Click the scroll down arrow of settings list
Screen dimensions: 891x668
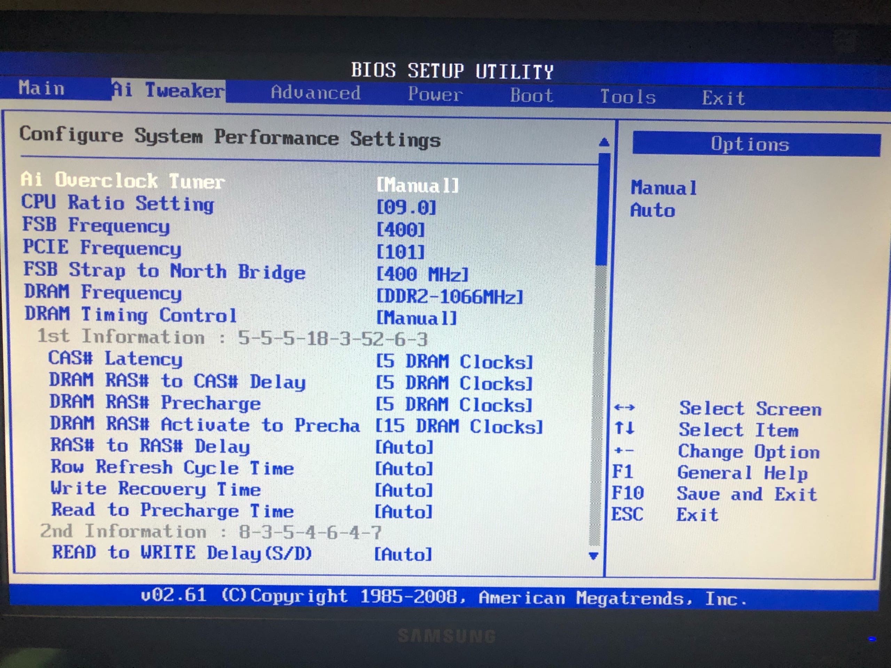click(593, 556)
